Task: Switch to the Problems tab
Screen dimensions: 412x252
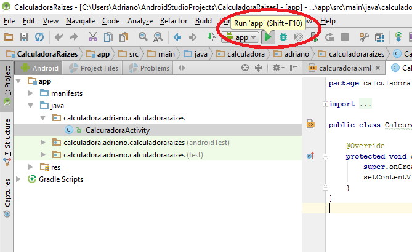Action: (148, 68)
